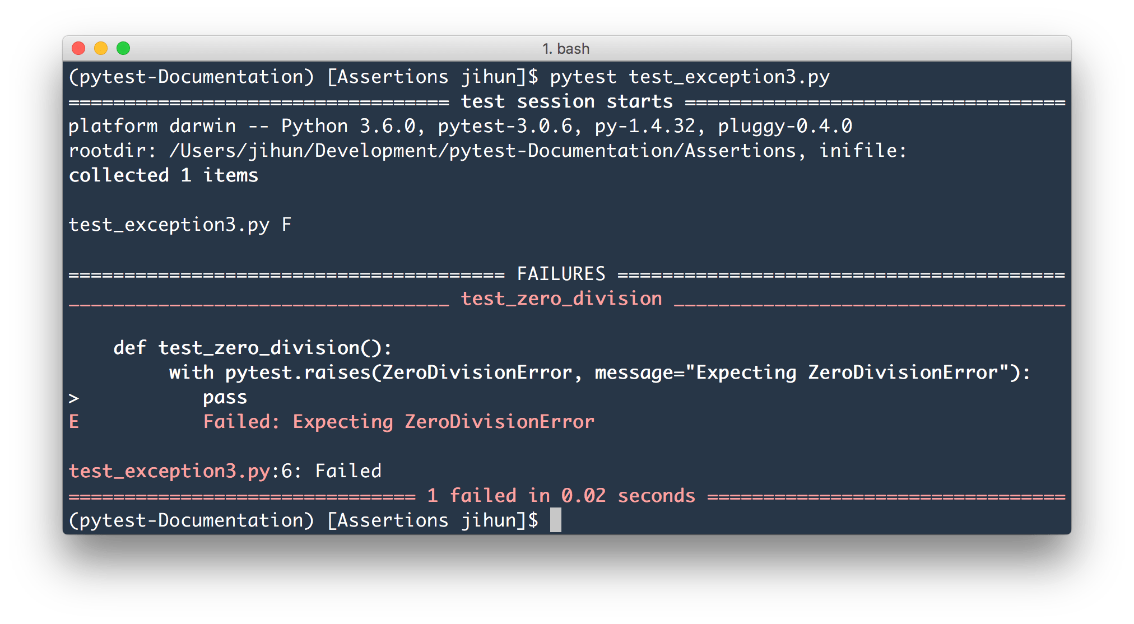Click the test session starts header
Viewport: 1134px width, 624px height.
[x=567, y=101]
